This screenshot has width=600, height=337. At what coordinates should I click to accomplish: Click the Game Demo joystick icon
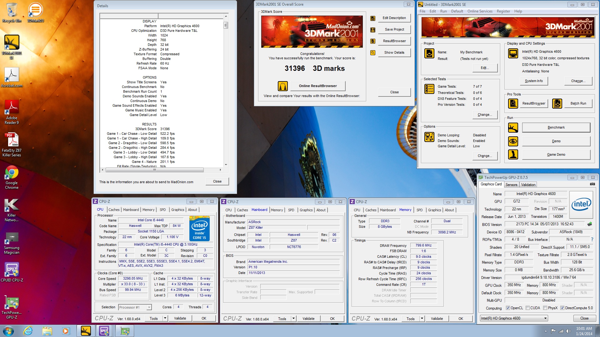[x=513, y=154]
